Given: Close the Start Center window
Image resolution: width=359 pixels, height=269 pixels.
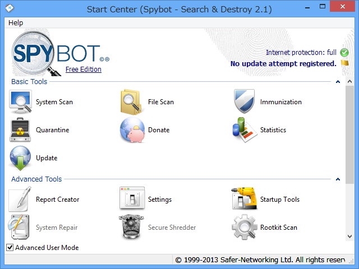Looking at the screenshot, I should [x=343, y=7].
